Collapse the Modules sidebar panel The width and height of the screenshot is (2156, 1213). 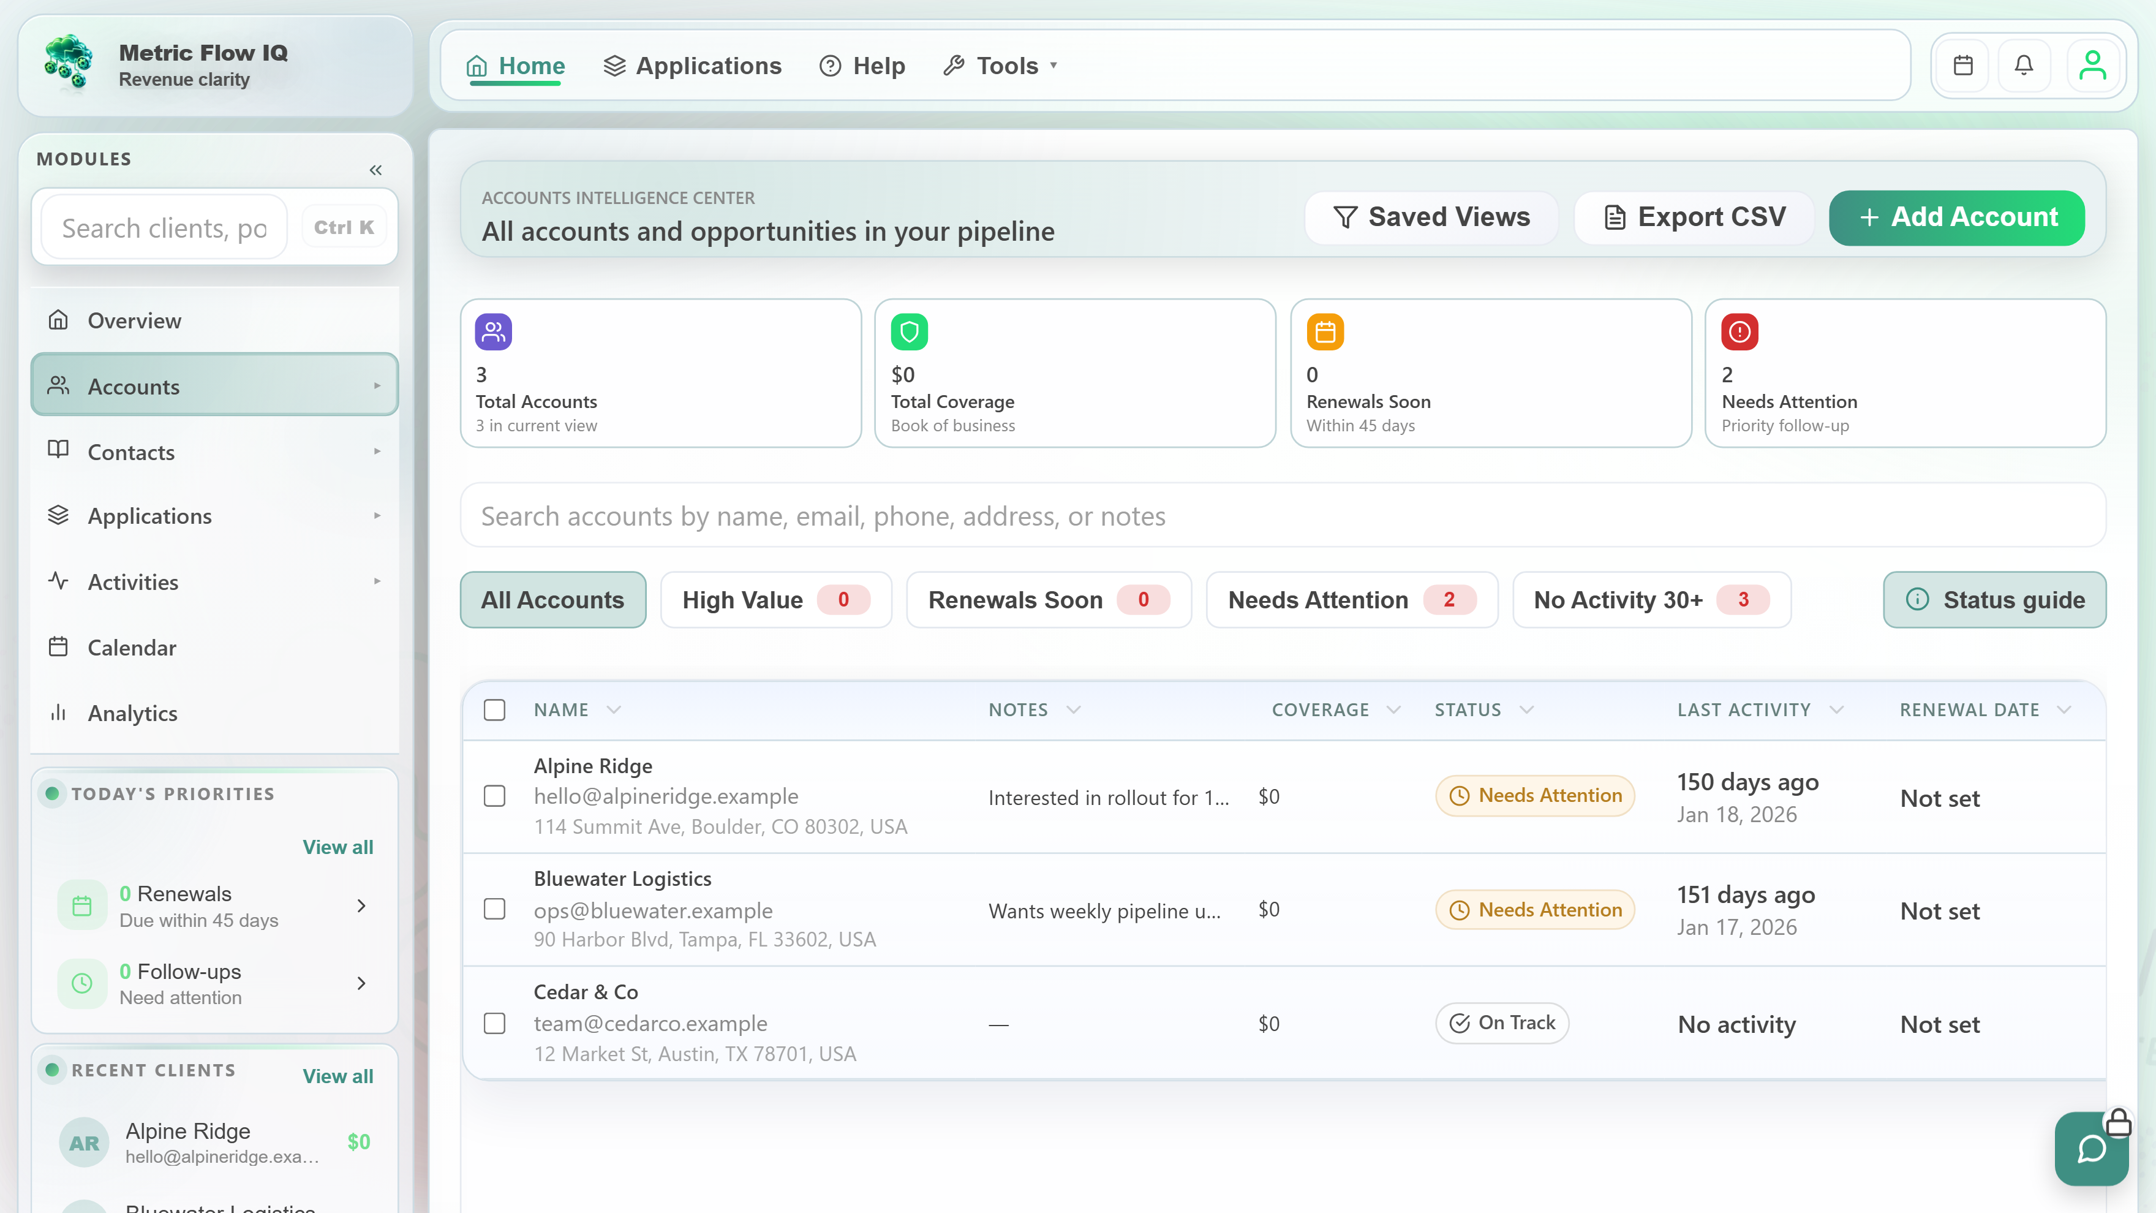point(376,170)
